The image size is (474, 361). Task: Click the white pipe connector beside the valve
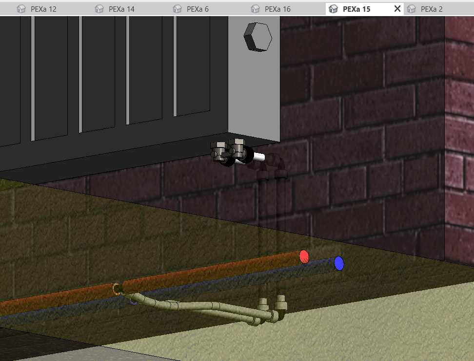[258, 157]
